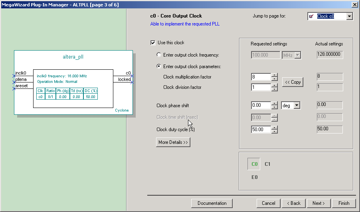The image size is (360, 212).
Task: Jump to the C1 clock page
Action: point(268,164)
